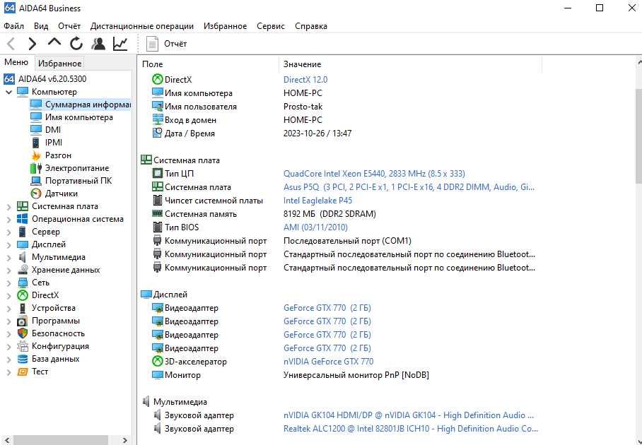Open nVIDIA GK104 HDMI/DP audio link
The height and width of the screenshot is (445, 642).
(x=409, y=415)
